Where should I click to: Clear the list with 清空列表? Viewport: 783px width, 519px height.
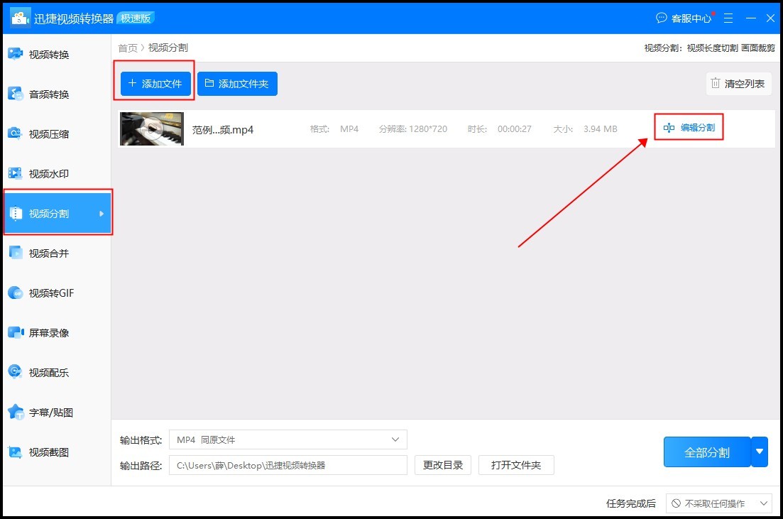click(738, 83)
